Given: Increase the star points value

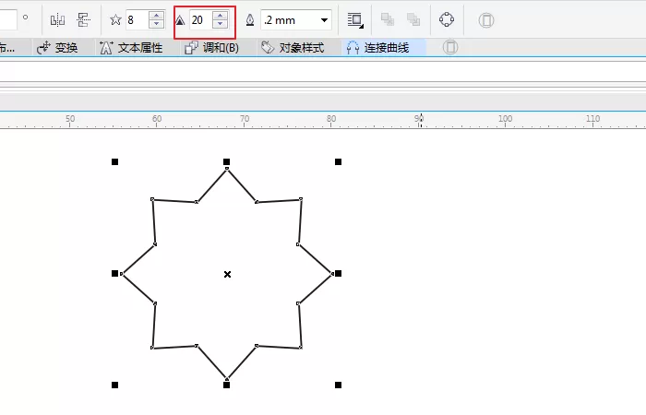Looking at the screenshot, I should (156, 16).
